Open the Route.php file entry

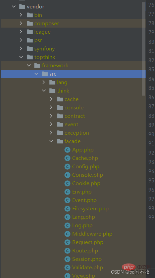point(85,251)
